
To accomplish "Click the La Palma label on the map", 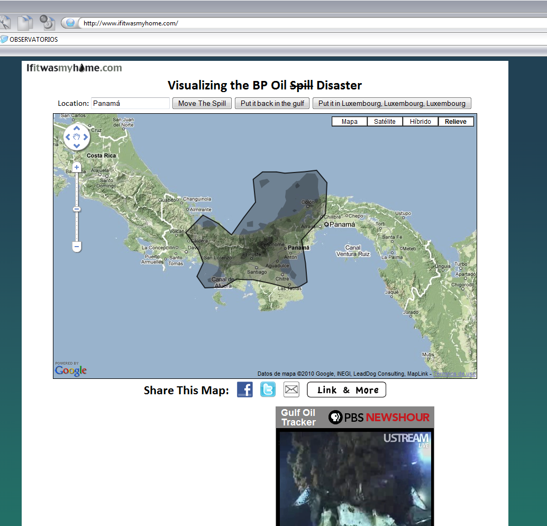I will tap(392, 257).
